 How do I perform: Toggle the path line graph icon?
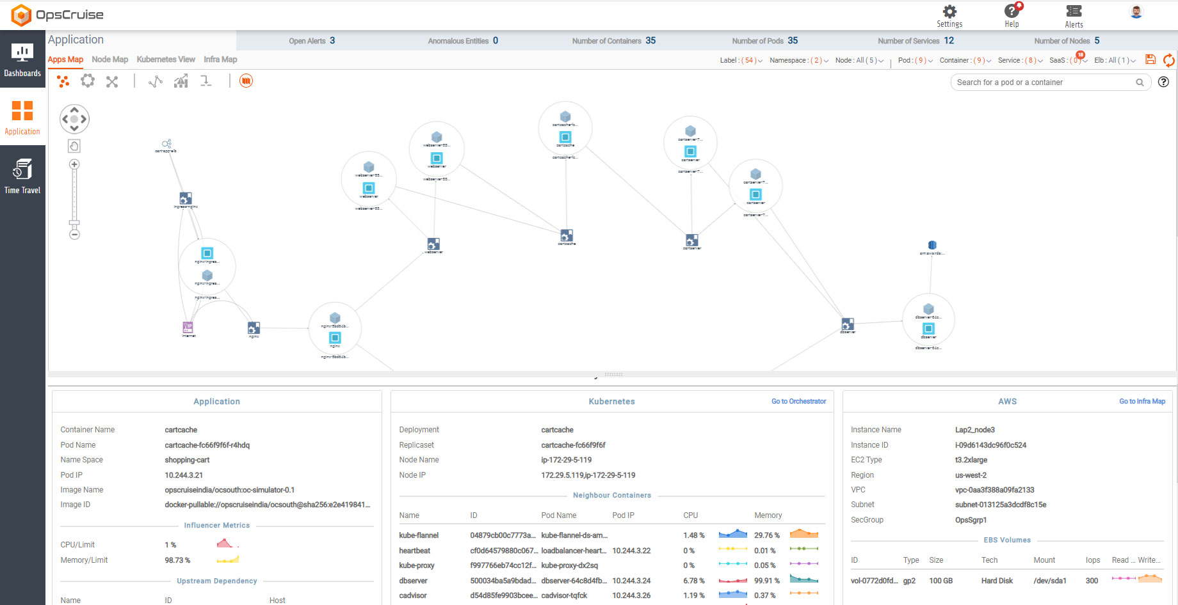pyautogui.click(x=156, y=81)
